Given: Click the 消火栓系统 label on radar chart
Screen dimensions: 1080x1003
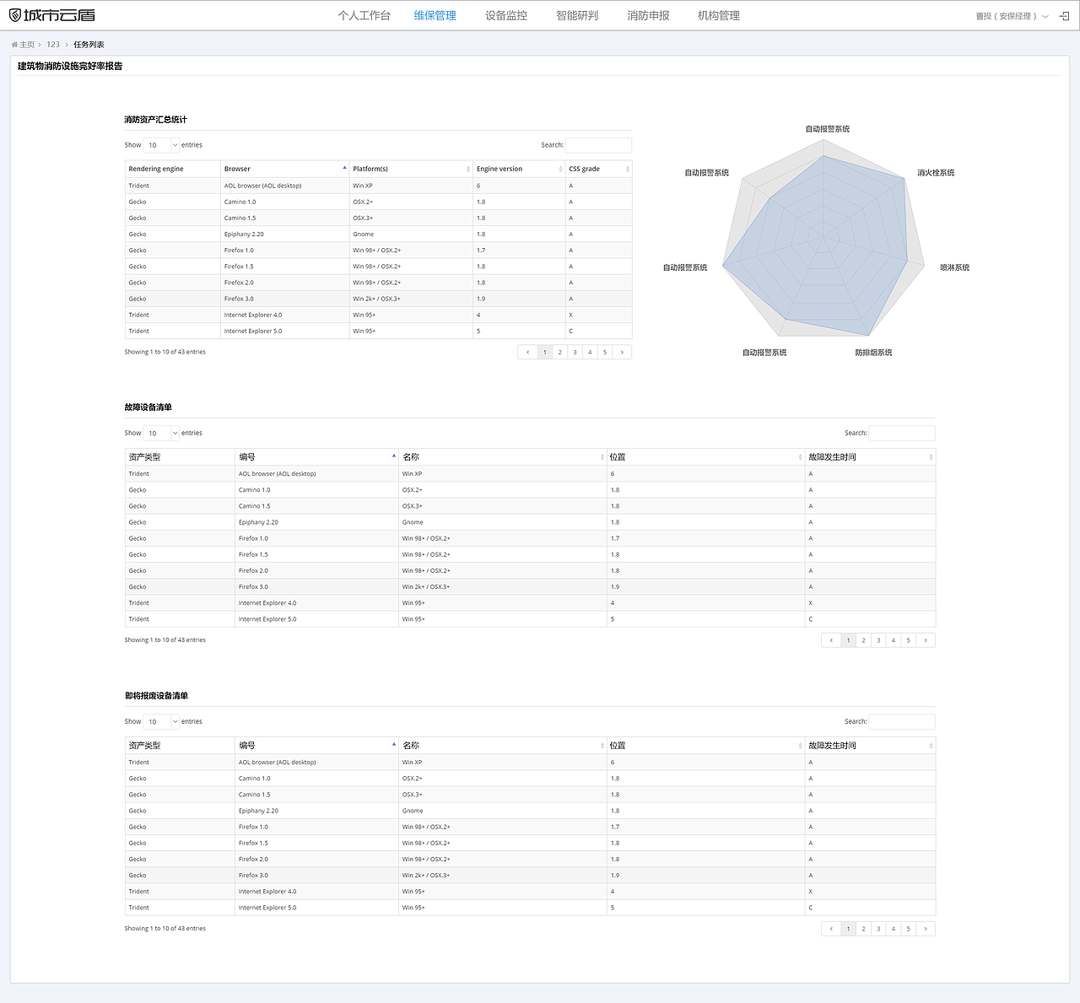Looking at the screenshot, I should (x=936, y=173).
